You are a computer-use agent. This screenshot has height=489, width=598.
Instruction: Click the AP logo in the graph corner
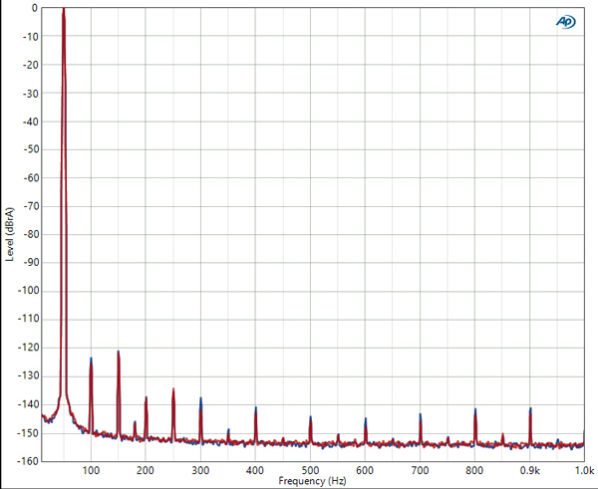point(566,22)
